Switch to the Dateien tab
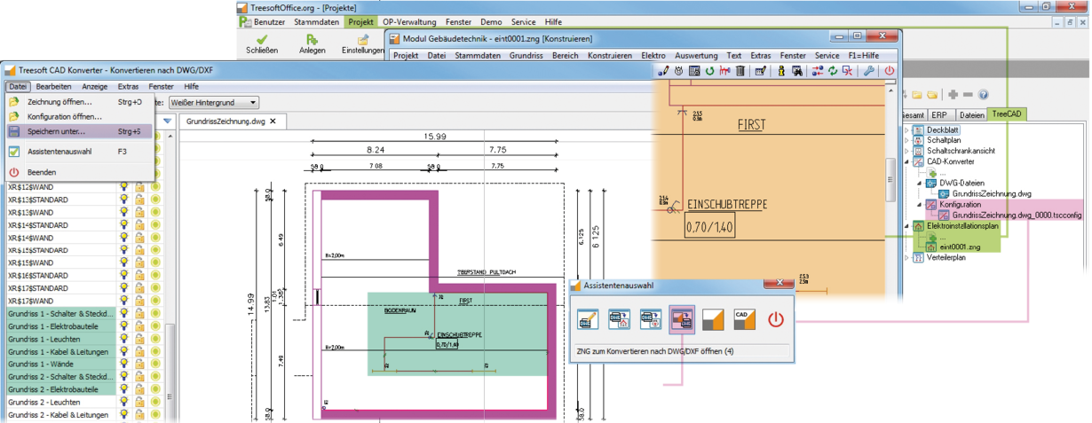The height and width of the screenshot is (423, 1092). pos(971,115)
